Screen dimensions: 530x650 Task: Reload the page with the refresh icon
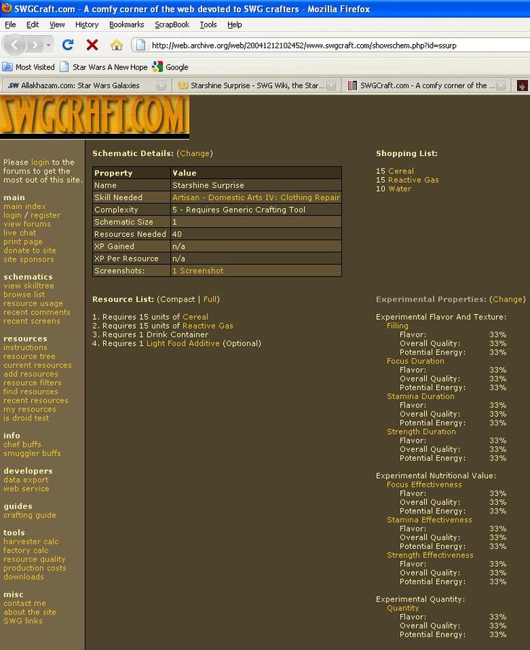click(x=68, y=45)
